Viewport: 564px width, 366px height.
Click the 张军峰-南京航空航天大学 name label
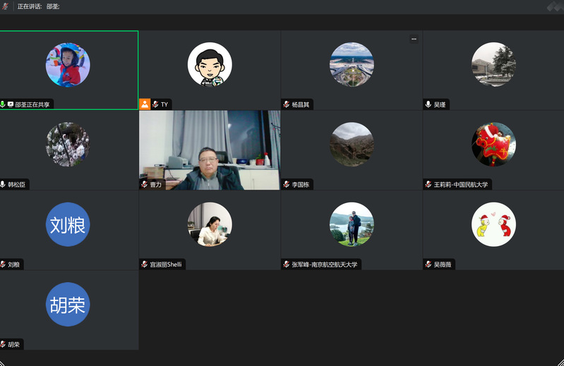pos(325,265)
